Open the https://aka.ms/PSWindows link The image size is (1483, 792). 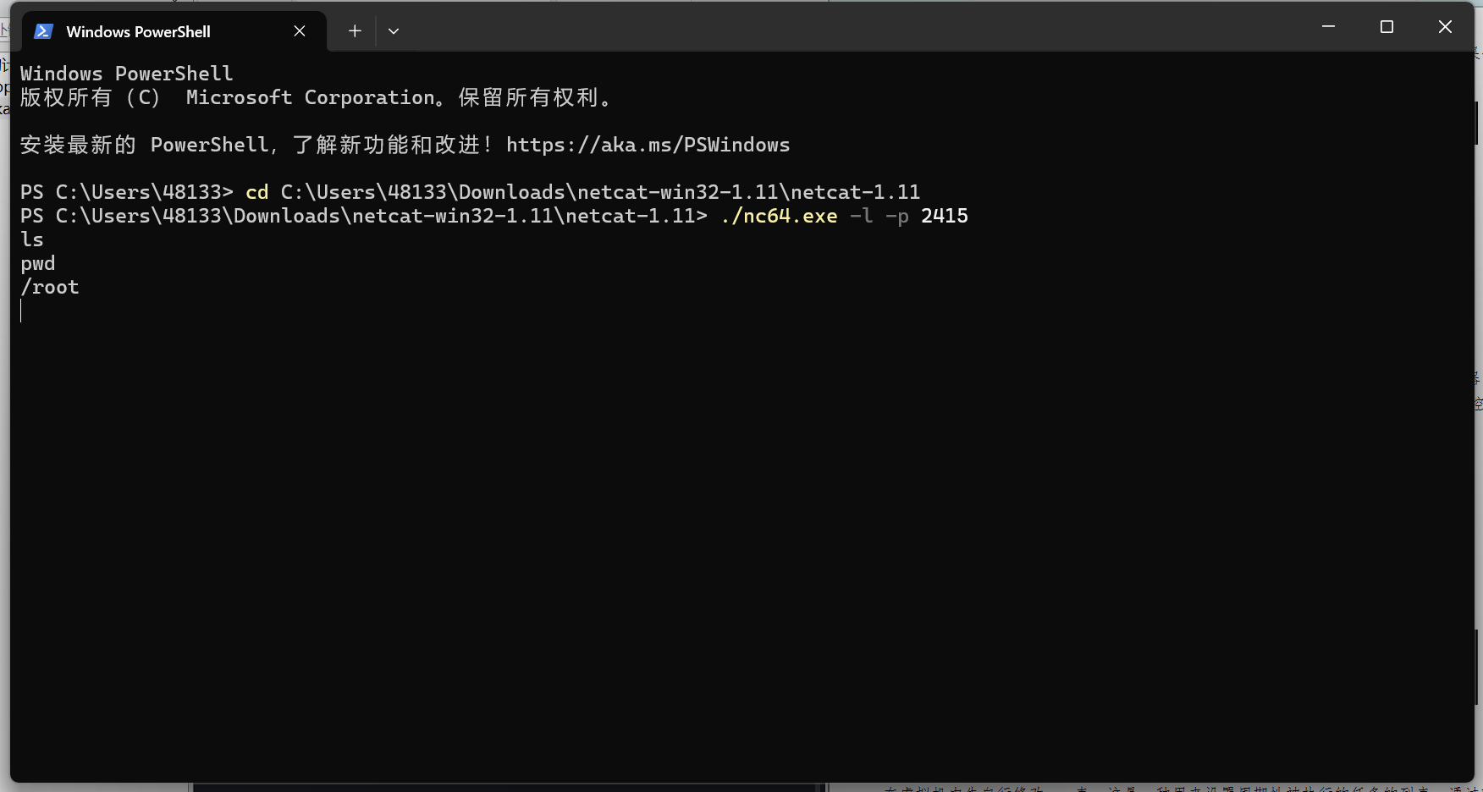[x=648, y=145]
